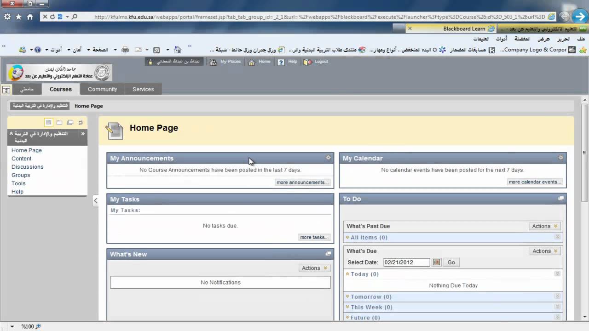Switch course menu to folder view

[x=59, y=122]
